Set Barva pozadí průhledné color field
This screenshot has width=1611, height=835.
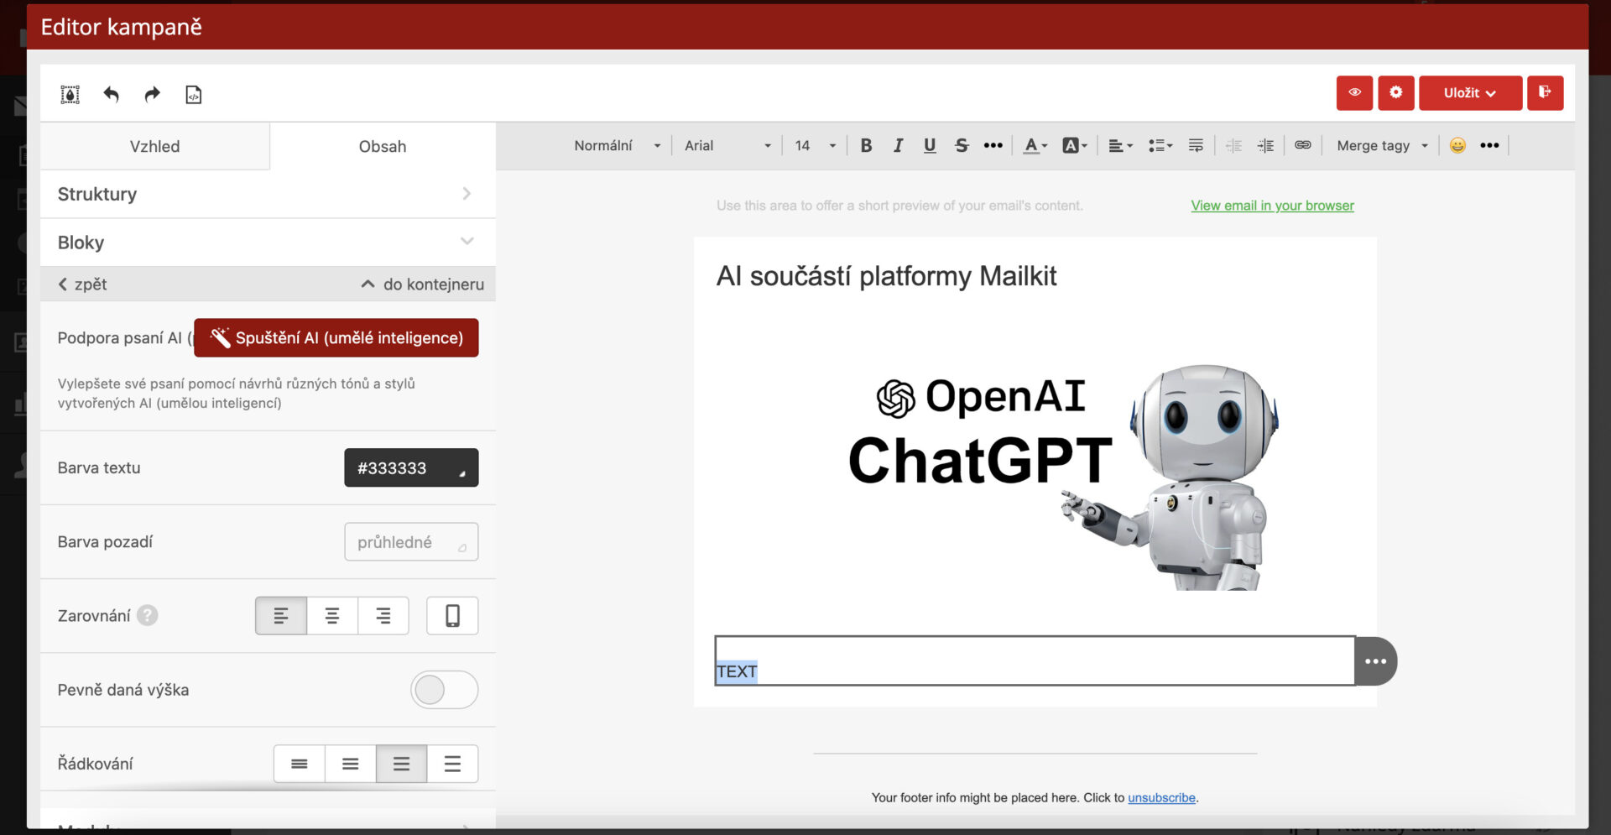point(411,542)
